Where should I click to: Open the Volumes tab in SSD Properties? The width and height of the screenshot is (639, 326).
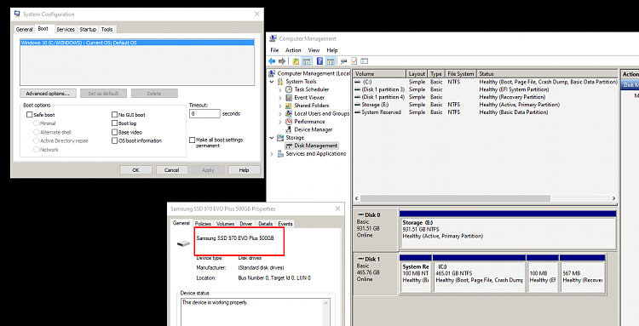(x=225, y=224)
